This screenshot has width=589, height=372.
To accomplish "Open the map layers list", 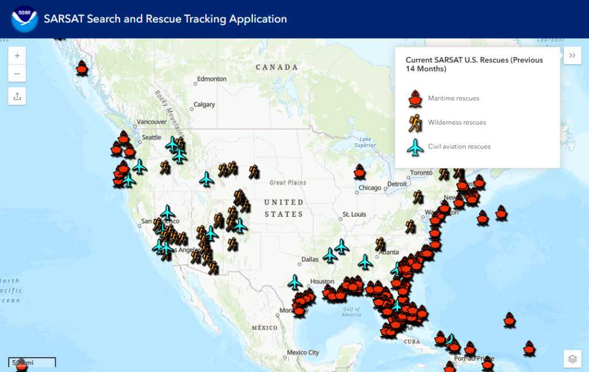I will point(572,359).
